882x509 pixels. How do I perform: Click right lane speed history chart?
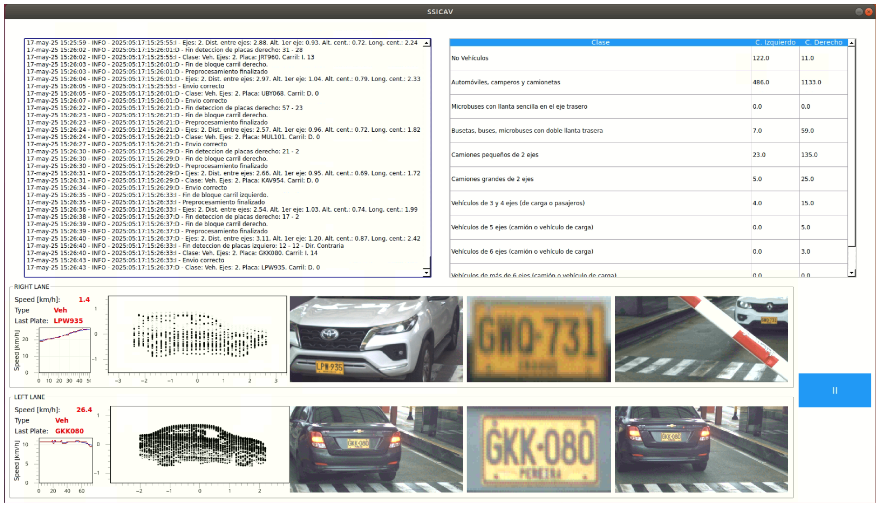coord(64,350)
